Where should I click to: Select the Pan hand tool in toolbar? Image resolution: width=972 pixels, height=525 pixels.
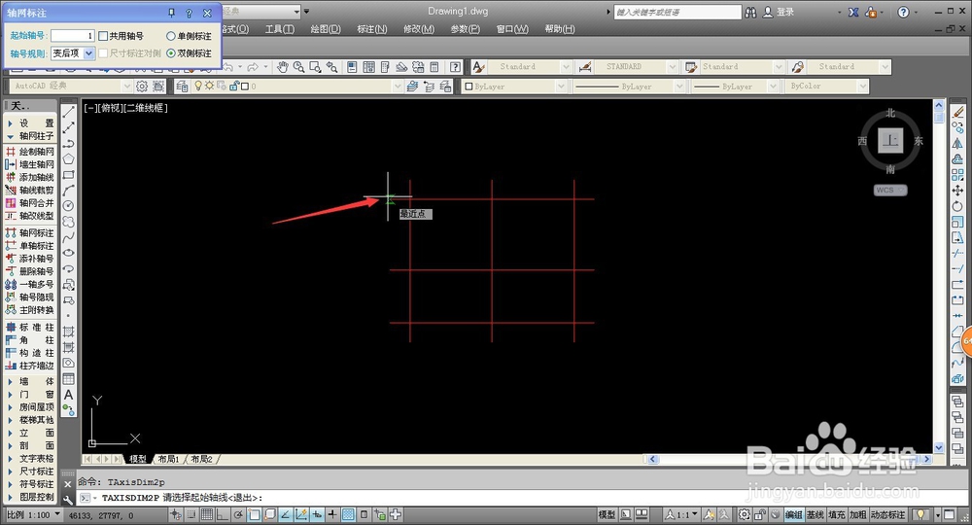[283, 67]
